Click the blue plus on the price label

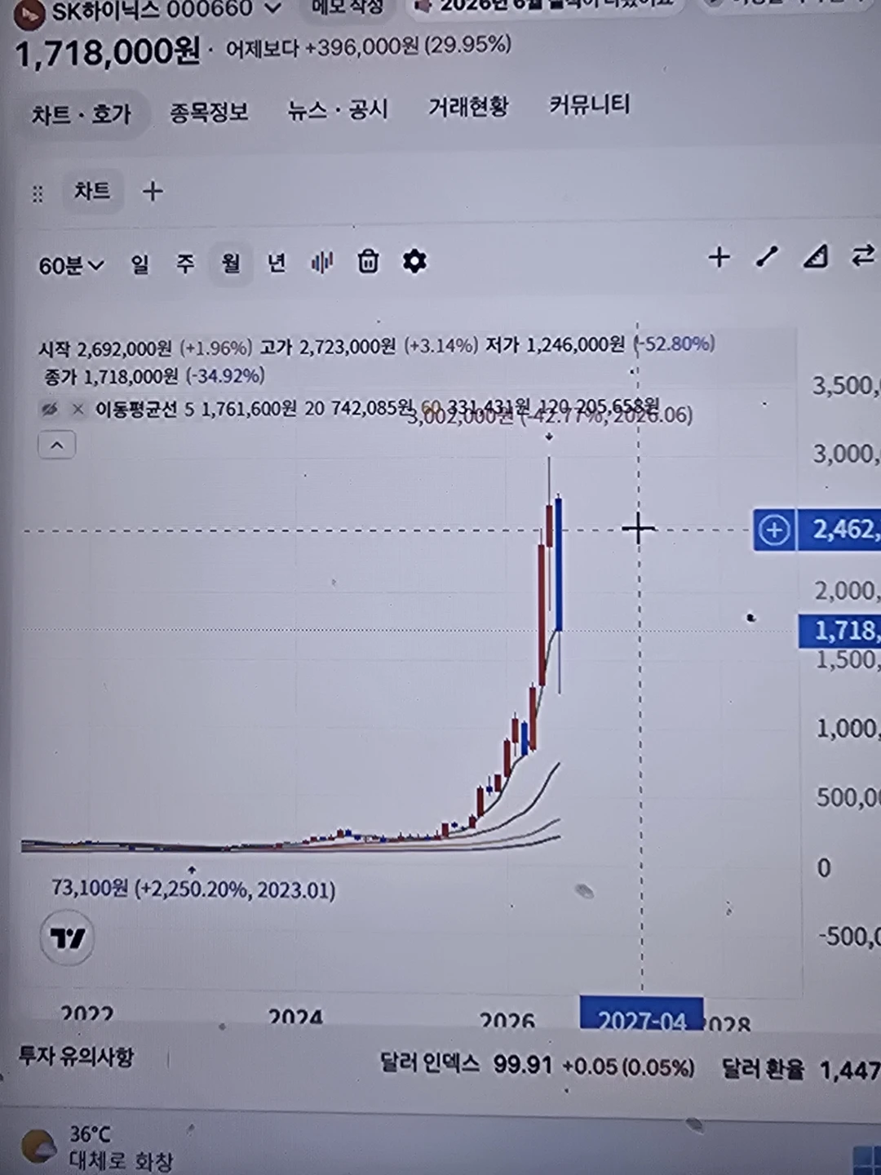click(x=773, y=530)
